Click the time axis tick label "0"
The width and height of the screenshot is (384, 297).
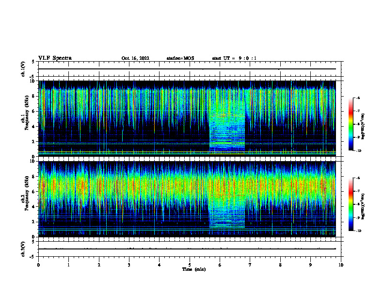pos(38,265)
